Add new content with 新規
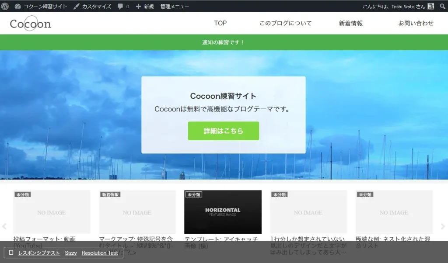The image size is (448, 263). [x=144, y=6]
